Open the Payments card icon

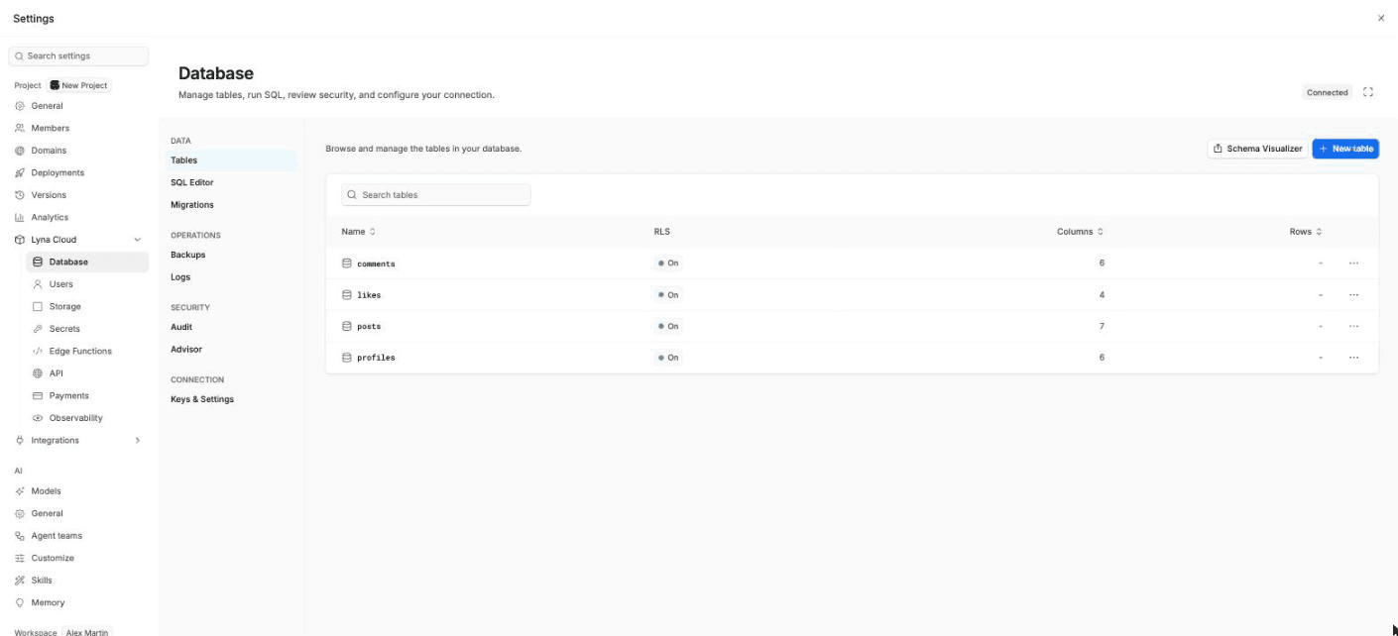[x=38, y=395]
